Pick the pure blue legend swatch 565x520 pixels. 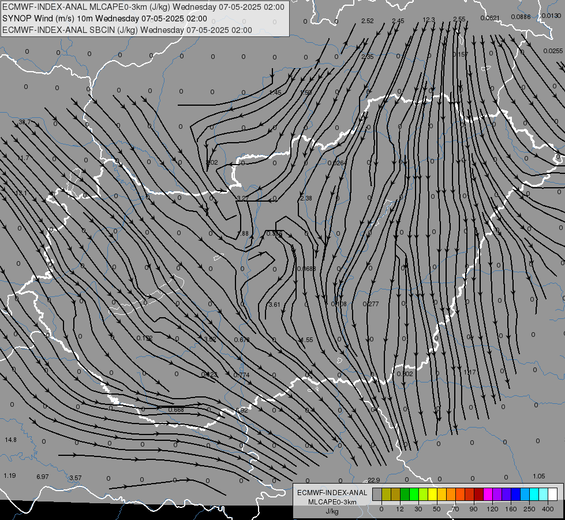coord(515,494)
